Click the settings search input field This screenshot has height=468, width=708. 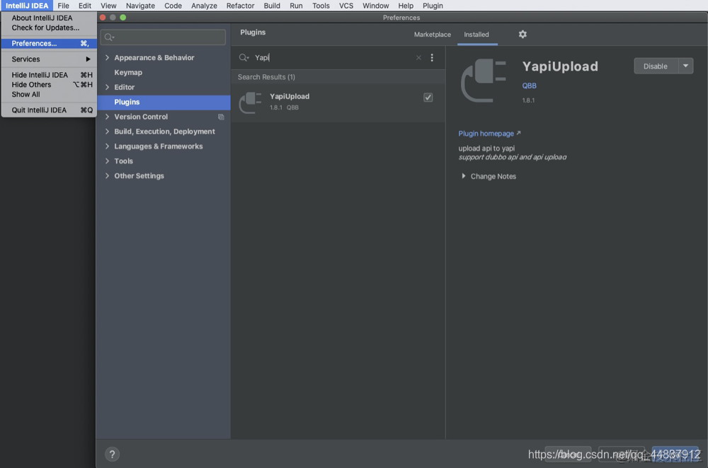pos(164,37)
